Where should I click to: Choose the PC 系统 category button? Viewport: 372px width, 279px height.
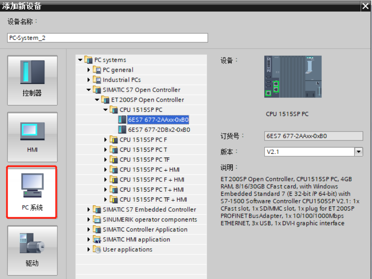[x=32, y=192]
